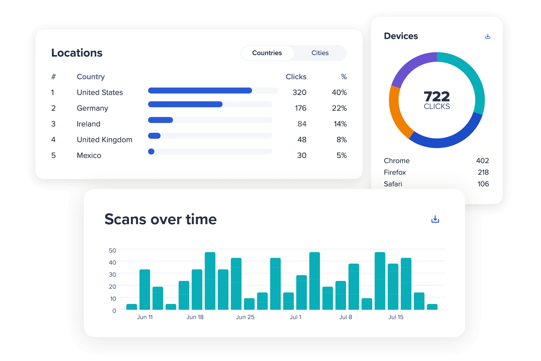Click the percentage column header
This screenshot has height=361, width=541.
click(343, 76)
